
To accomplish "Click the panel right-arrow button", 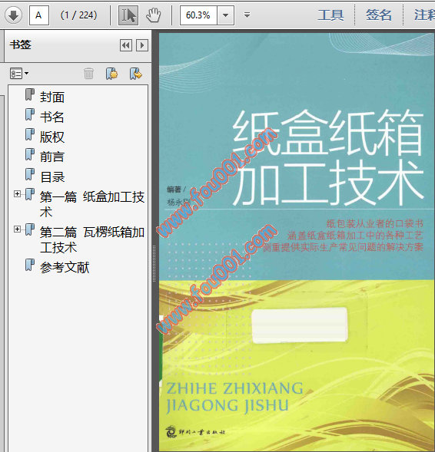I will (x=142, y=45).
